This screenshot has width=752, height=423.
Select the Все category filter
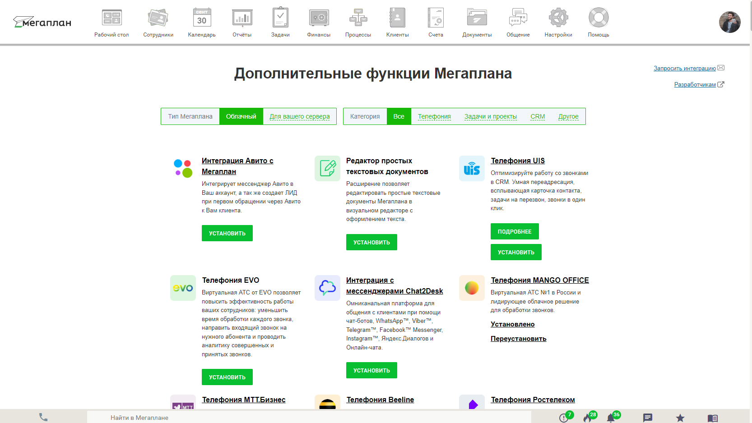tap(399, 116)
